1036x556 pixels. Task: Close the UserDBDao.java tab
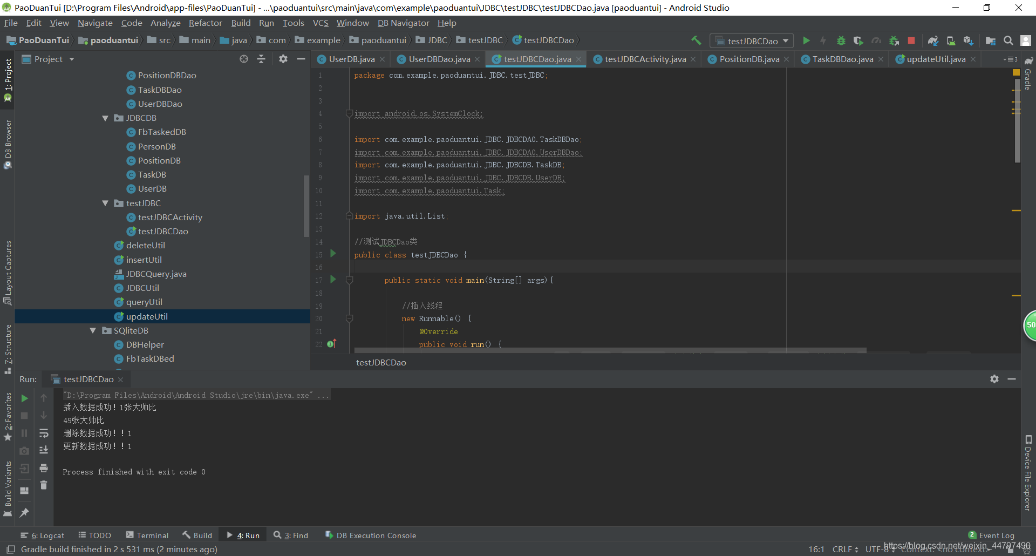[x=478, y=59]
